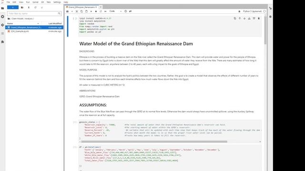The width and height of the screenshot is (305, 171).
Task: Open the Running Terminals and Kernels panel
Action: pos(2,17)
